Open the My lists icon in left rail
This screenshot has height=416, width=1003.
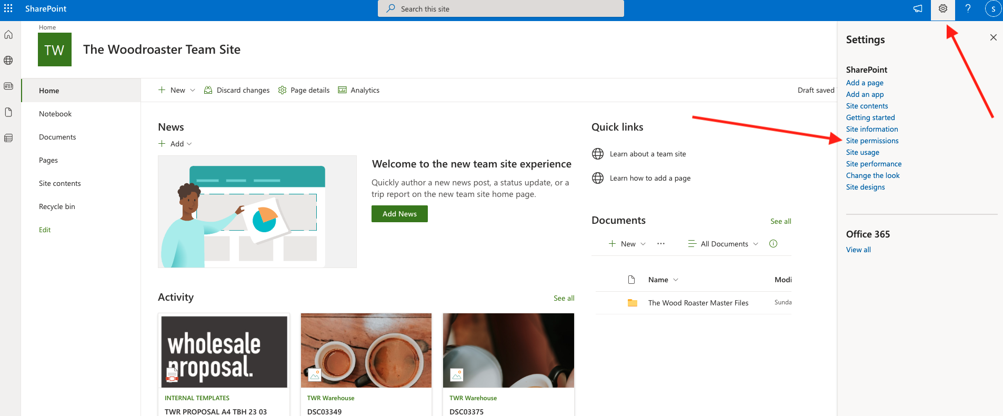point(8,138)
